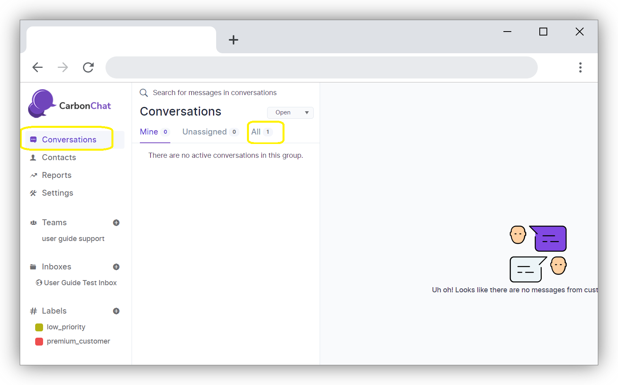Image resolution: width=618 pixels, height=385 pixels.
Task: Open Reports in the sidebar
Action: tap(57, 175)
